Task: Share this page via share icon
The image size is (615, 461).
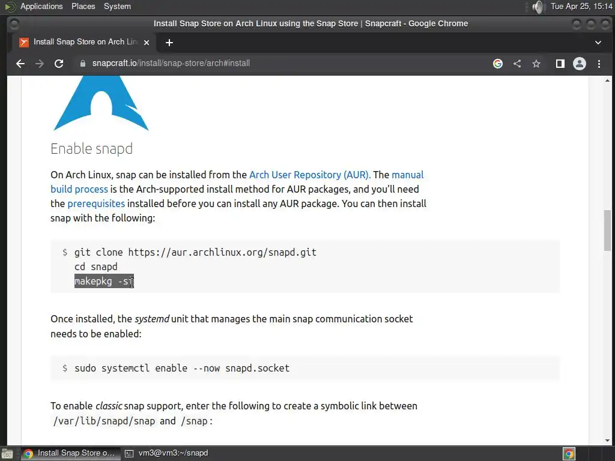Action: tap(517, 64)
